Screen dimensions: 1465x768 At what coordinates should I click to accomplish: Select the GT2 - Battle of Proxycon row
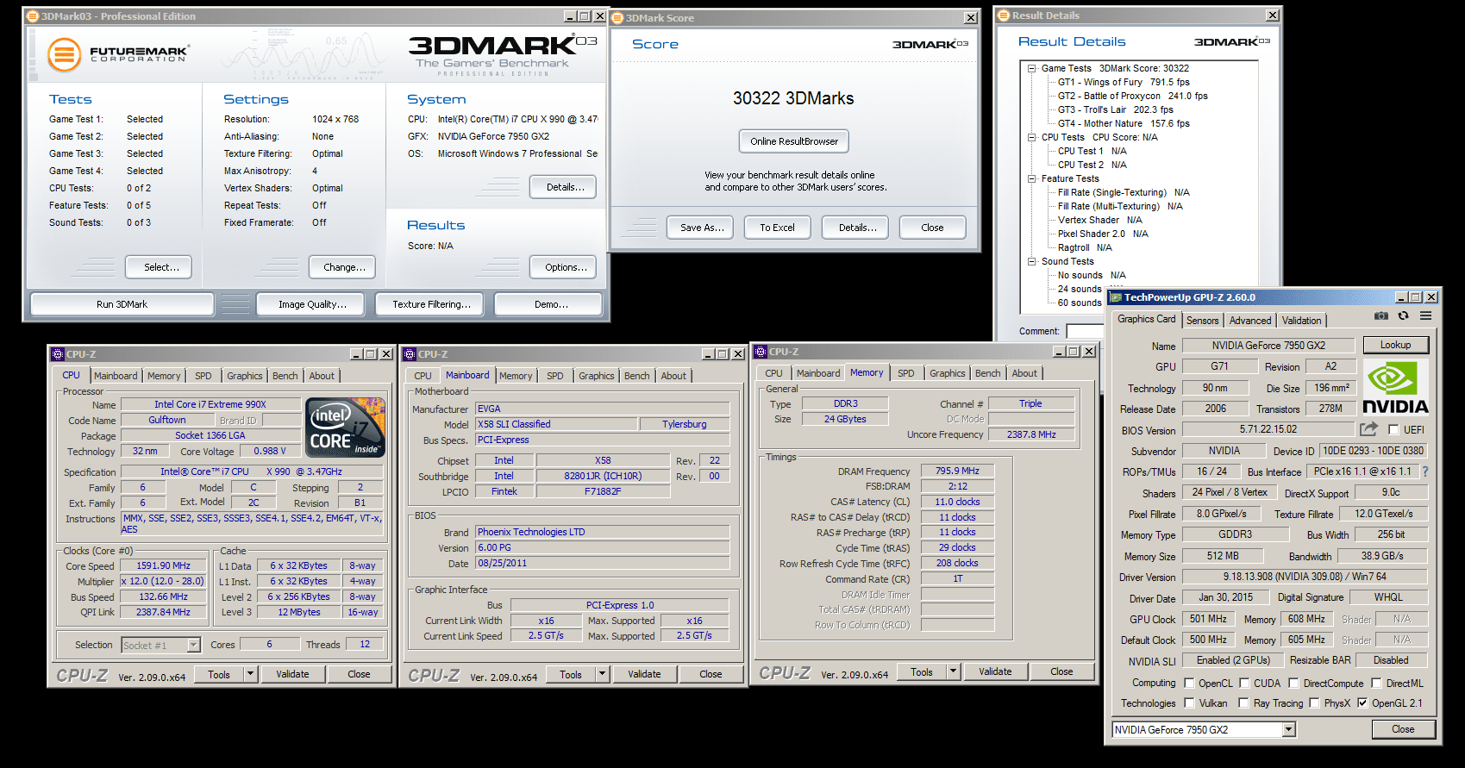(1132, 96)
